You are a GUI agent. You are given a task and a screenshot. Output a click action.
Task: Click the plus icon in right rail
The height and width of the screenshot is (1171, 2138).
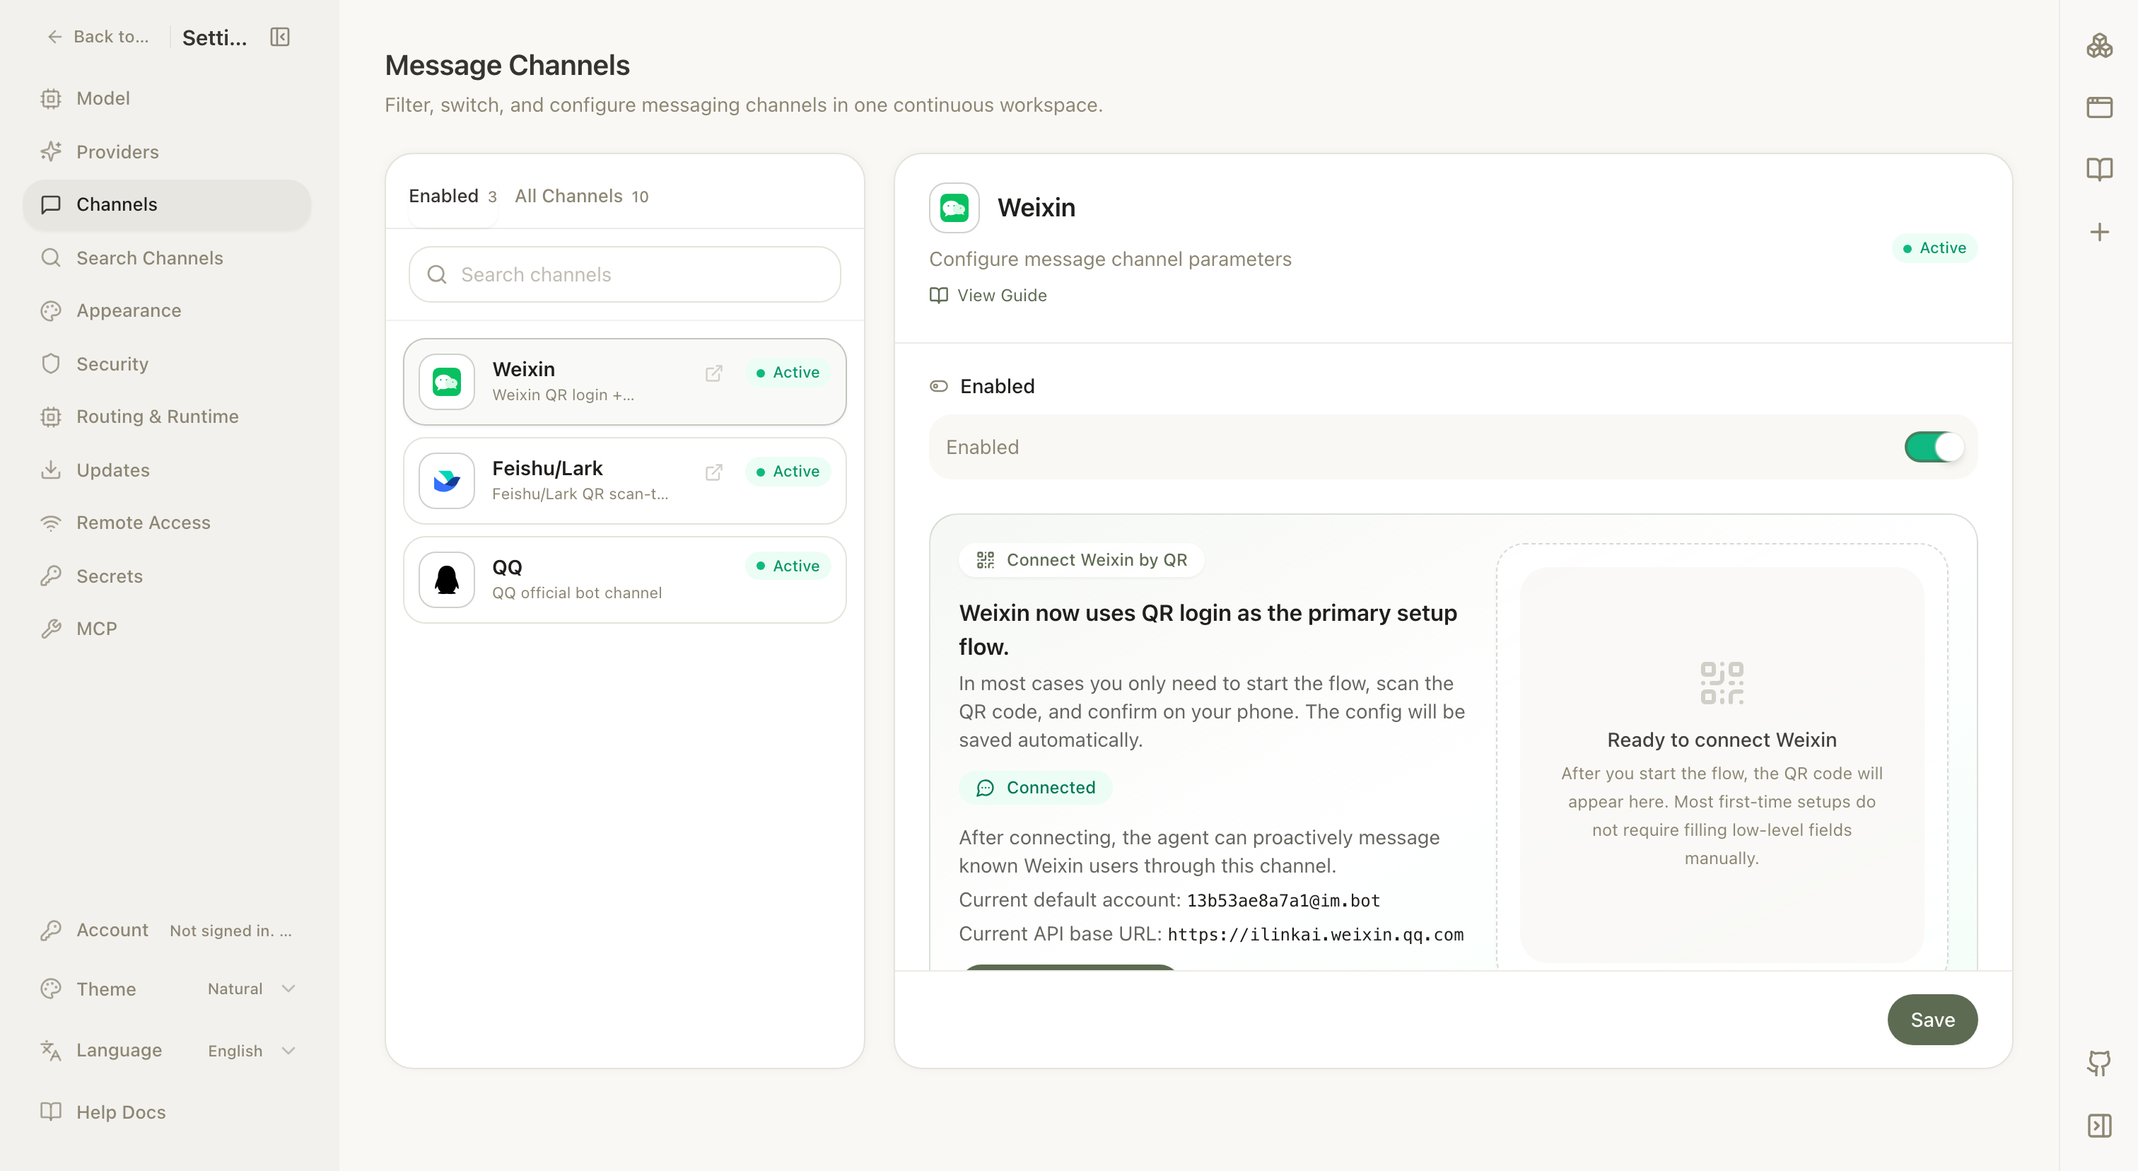pyautogui.click(x=2099, y=231)
